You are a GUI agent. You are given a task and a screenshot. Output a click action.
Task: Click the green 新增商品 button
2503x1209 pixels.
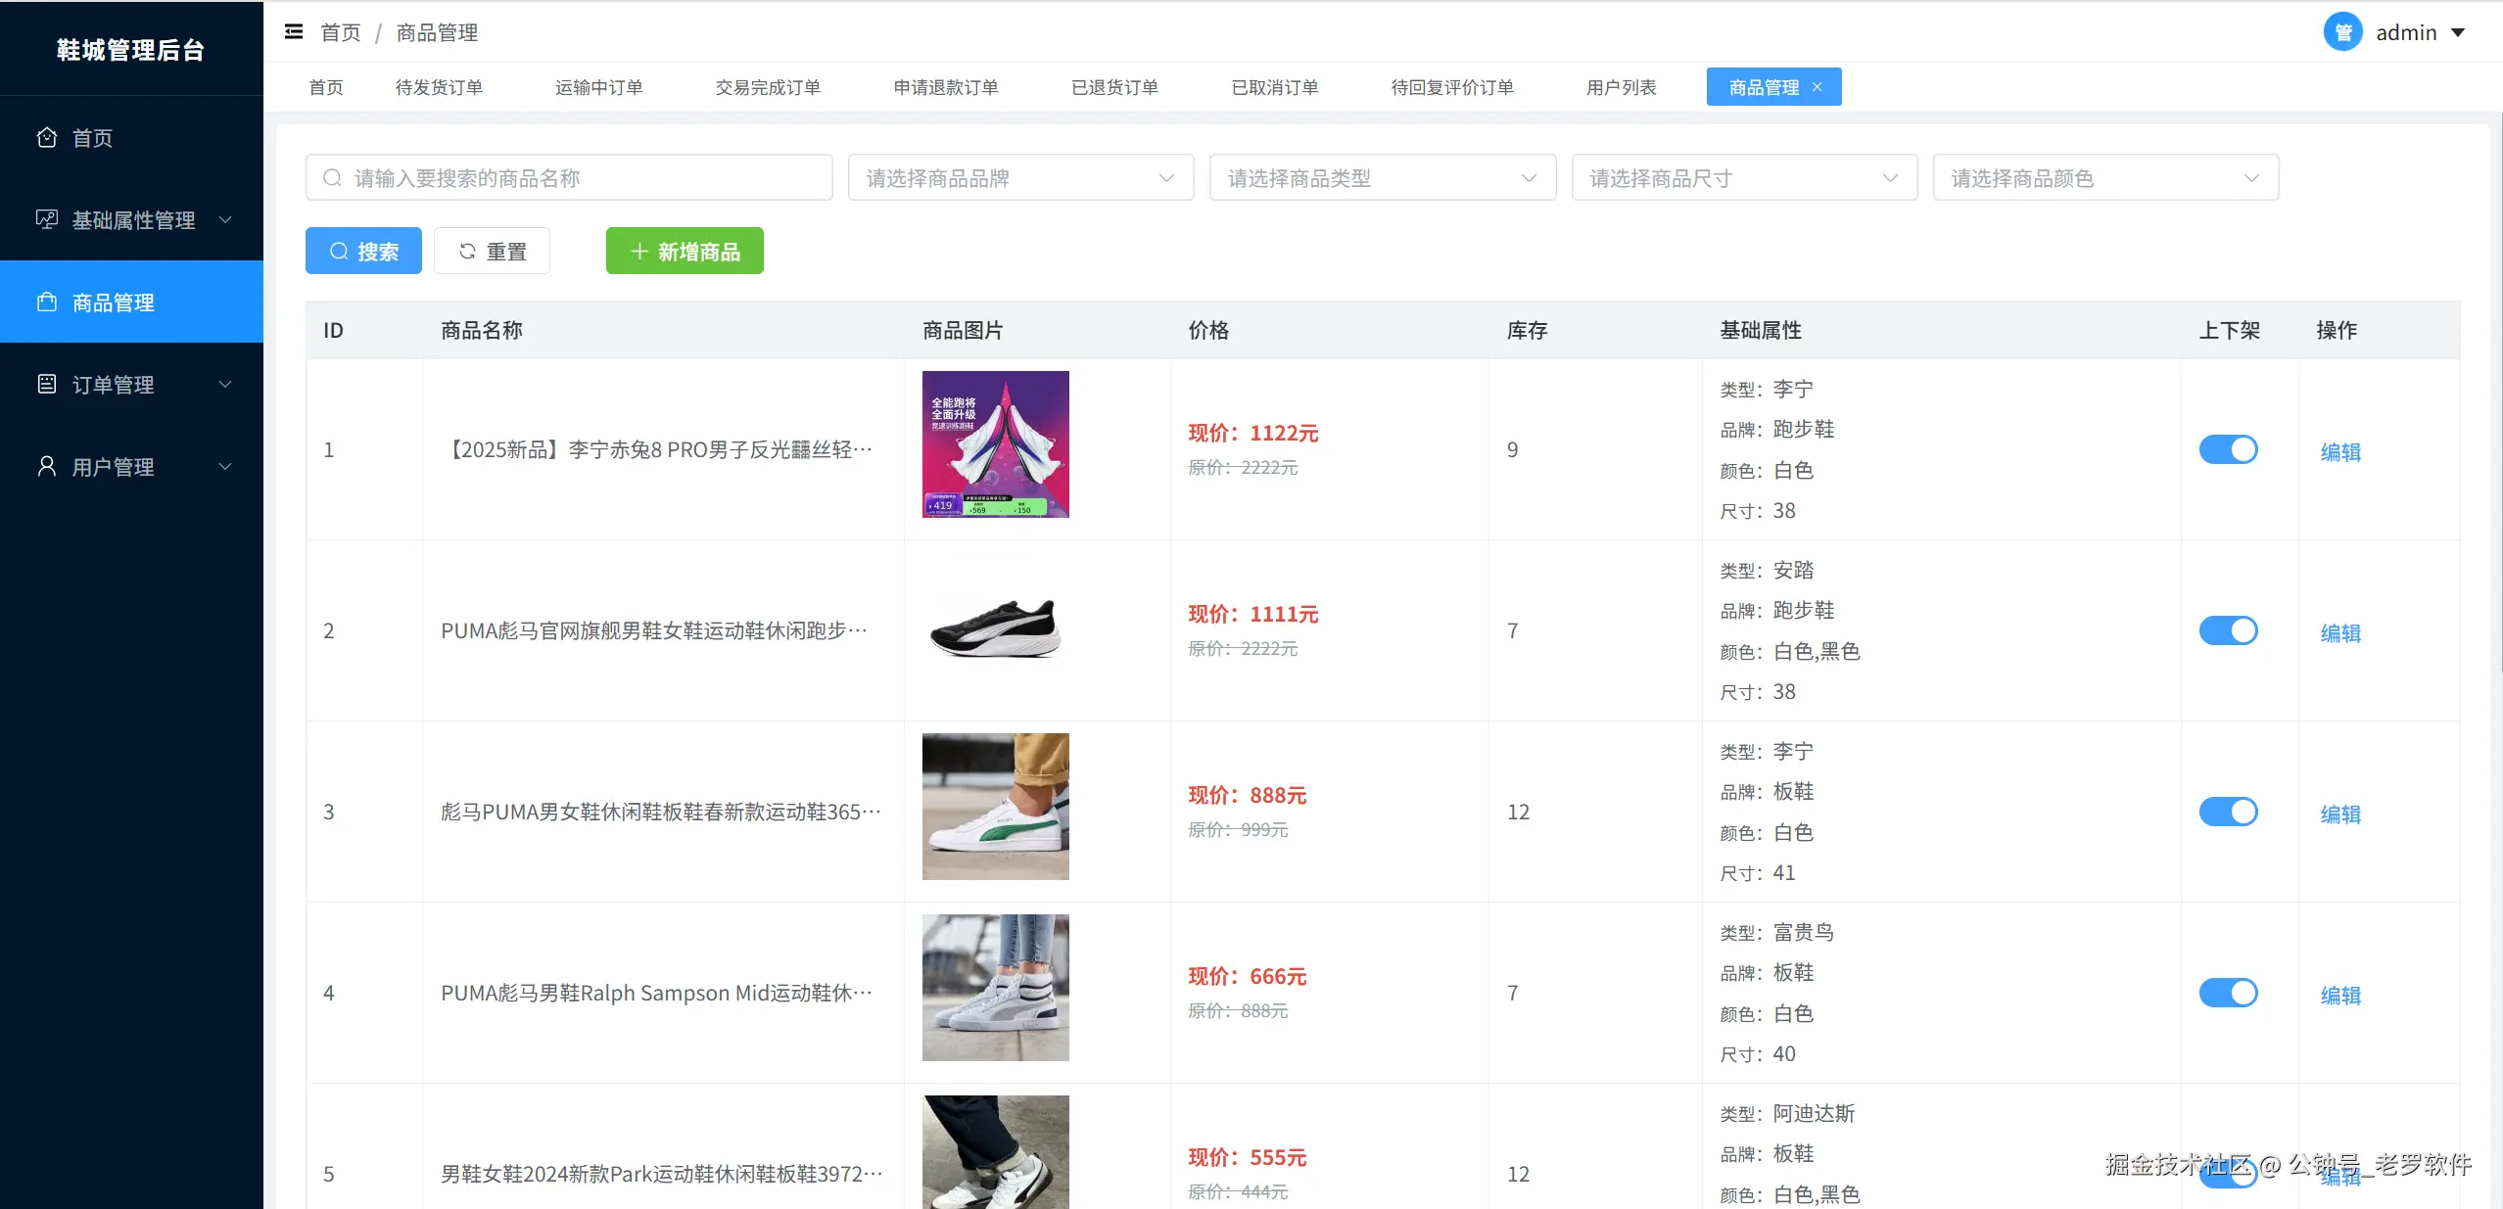[x=685, y=251]
